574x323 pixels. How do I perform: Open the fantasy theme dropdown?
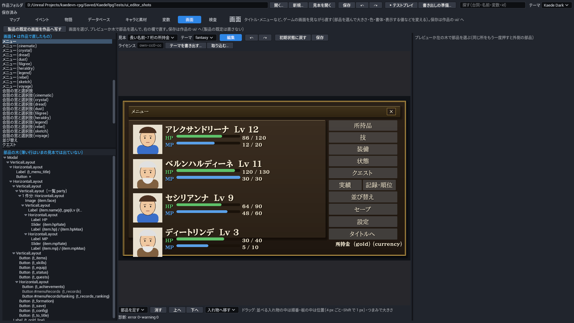click(x=204, y=38)
